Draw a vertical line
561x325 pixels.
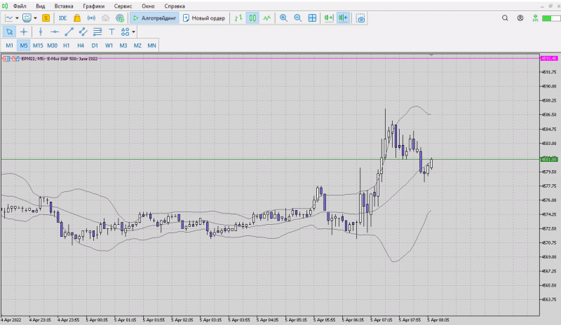(41, 32)
